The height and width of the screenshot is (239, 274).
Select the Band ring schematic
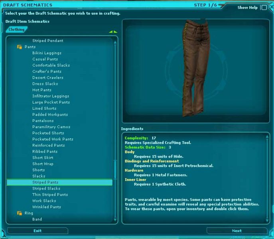[37, 219]
